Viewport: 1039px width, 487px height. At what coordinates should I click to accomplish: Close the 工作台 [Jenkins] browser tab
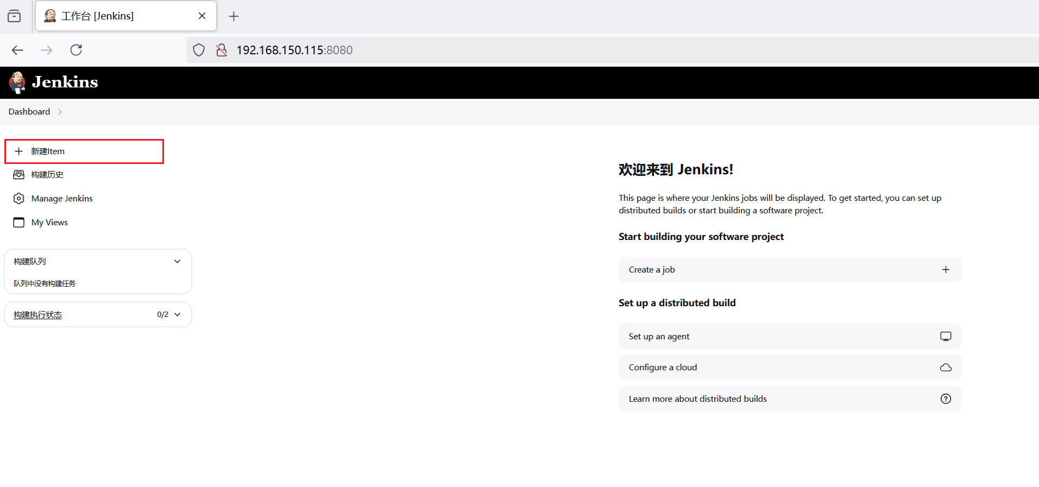tap(202, 16)
